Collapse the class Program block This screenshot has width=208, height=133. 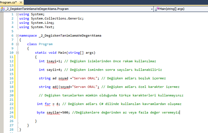coord(17,44)
